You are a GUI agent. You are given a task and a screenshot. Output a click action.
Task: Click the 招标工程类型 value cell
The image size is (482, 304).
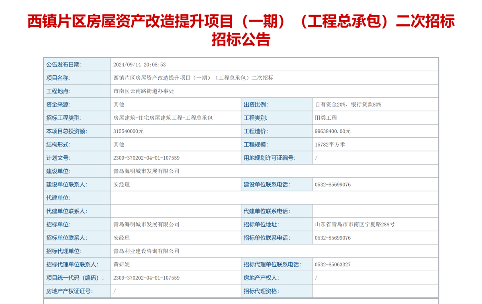point(163,118)
